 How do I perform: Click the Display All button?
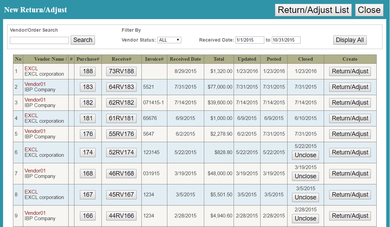pos(350,40)
